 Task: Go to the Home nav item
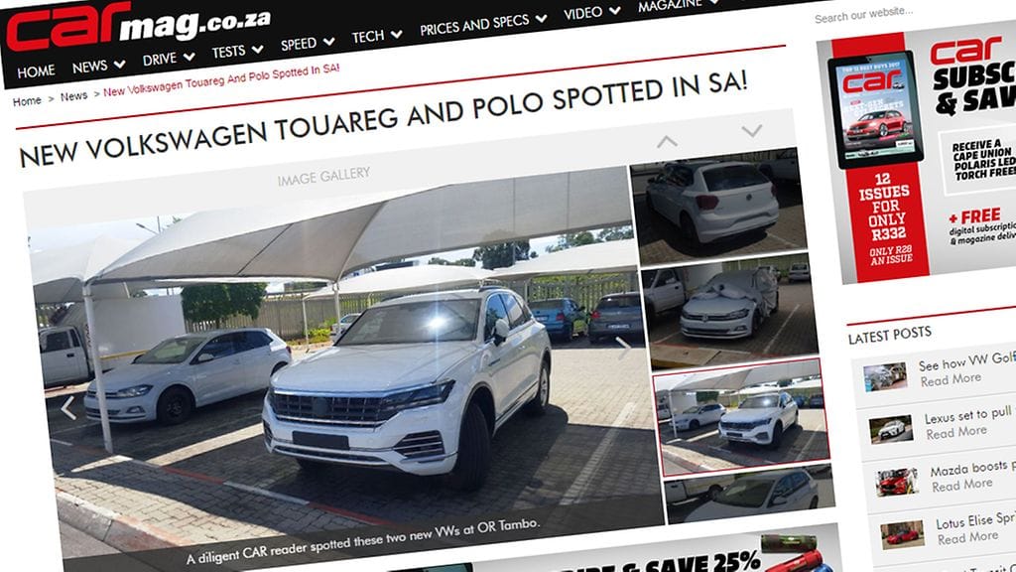[37, 71]
